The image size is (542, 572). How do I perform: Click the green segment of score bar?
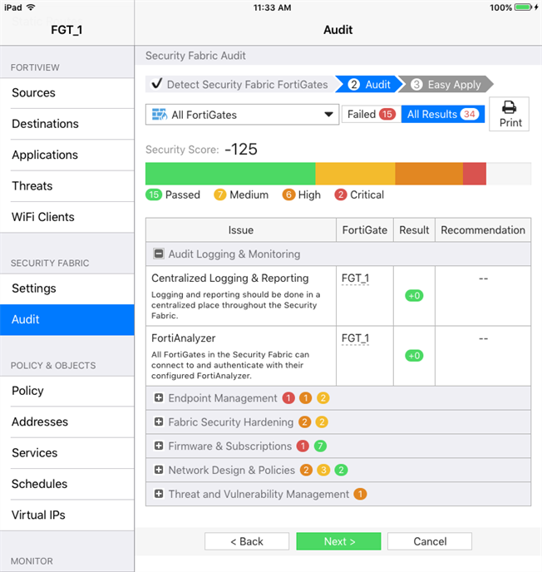click(230, 174)
